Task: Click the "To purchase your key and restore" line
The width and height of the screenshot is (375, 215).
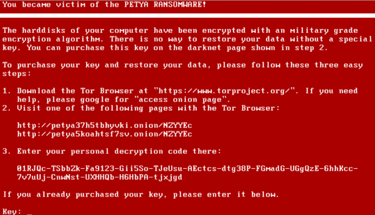Action: coord(183,65)
